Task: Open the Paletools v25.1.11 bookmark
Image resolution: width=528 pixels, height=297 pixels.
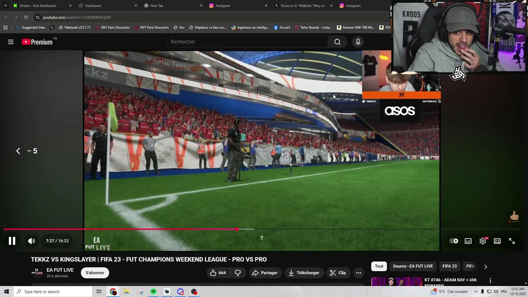Action: click(x=75, y=28)
